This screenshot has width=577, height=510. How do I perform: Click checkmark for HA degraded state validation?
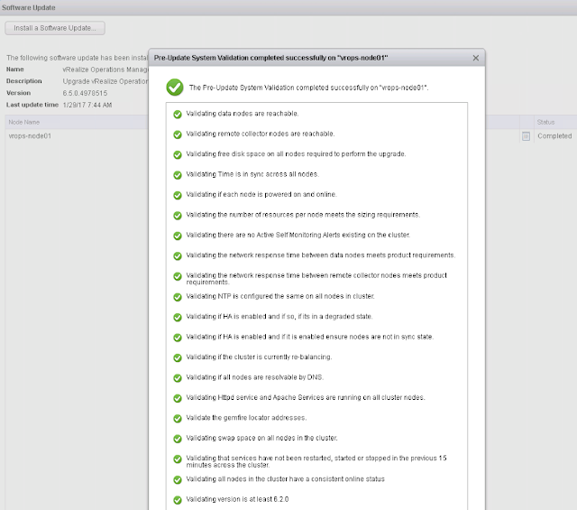point(178,317)
